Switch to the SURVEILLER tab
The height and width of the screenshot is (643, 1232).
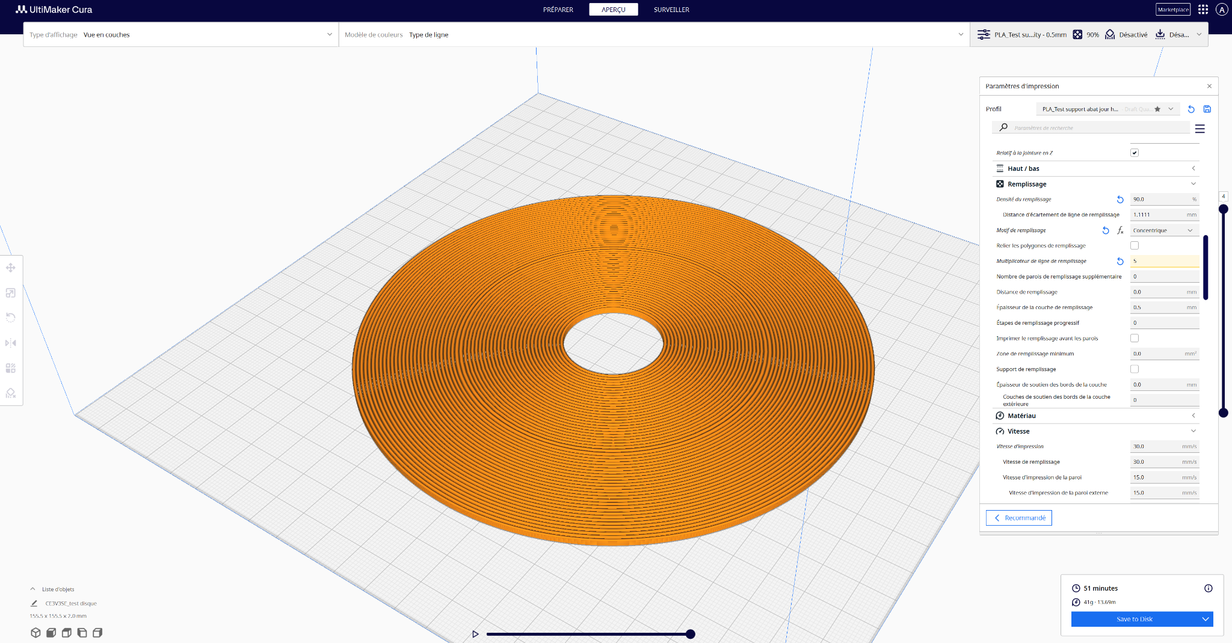(x=671, y=10)
